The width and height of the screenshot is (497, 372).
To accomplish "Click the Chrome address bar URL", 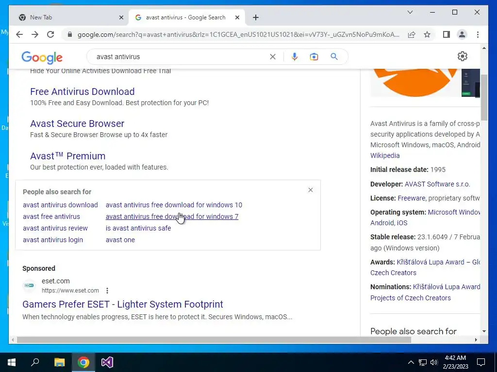I will [x=238, y=34].
